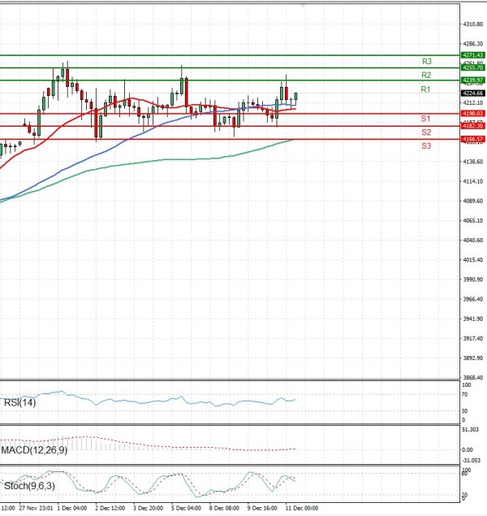Click the 4271.43 green price tag
The height and width of the screenshot is (516, 487).
(472, 55)
